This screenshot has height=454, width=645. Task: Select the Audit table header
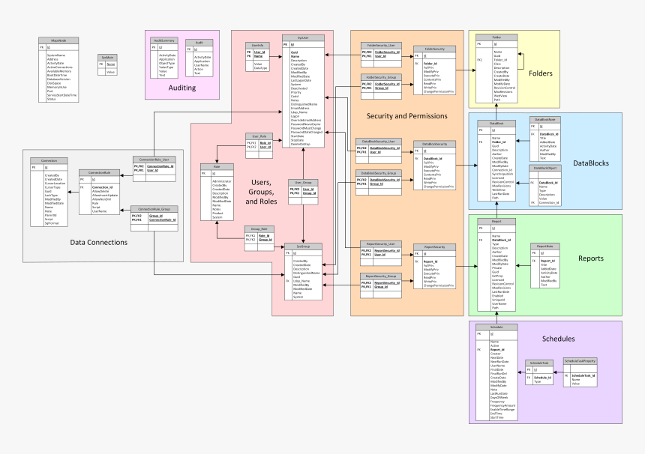pyautogui.click(x=199, y=43)
